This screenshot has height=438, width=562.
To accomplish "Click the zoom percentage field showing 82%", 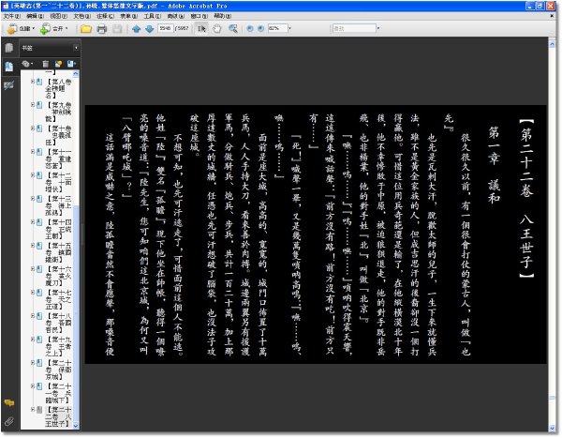I will [277, 28].
